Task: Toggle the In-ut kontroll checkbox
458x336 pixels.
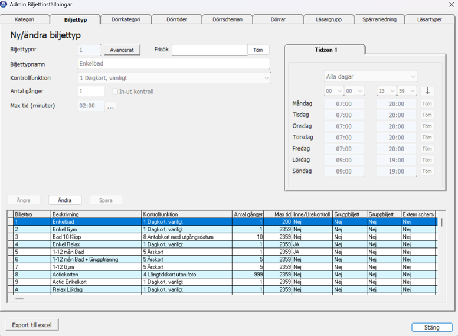Action: coord(114,92)
